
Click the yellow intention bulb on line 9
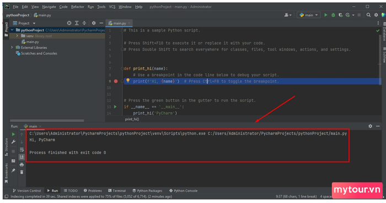coord(128,81)
